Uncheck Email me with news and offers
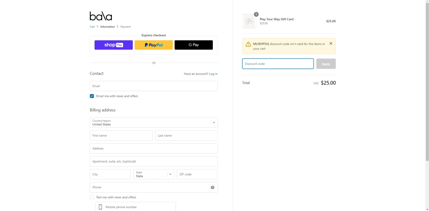This screenshot has width=429, height=211. pos(92,96)
